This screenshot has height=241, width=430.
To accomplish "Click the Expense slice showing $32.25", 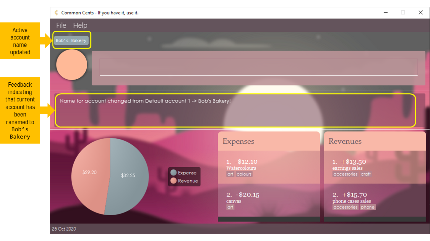I will point(128,175).
